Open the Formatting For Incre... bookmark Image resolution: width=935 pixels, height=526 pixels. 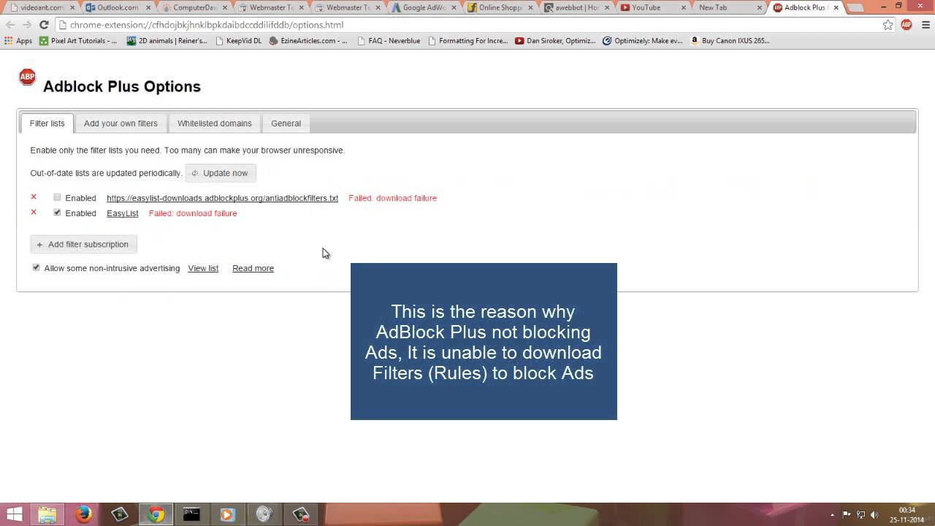click(467, 41)
